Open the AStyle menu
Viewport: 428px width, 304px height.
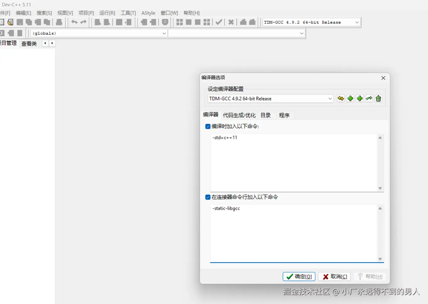[148, 13]
